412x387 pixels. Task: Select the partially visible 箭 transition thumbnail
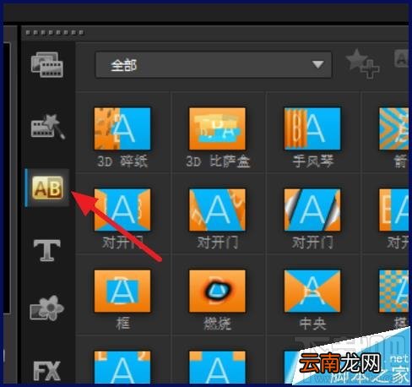pos(393,128)
